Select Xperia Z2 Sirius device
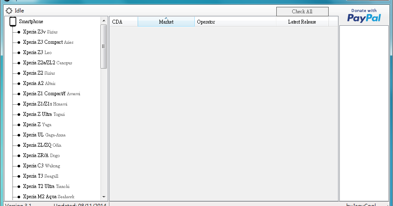The image size is (393, 206). 39,73
